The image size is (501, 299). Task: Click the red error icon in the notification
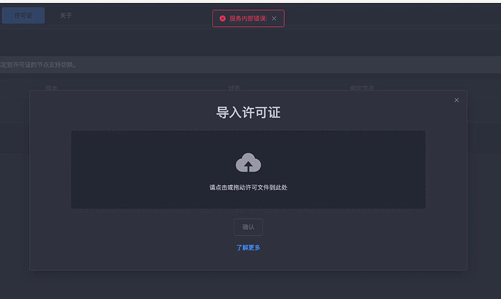pyautogui.click(x=223, y=19)
